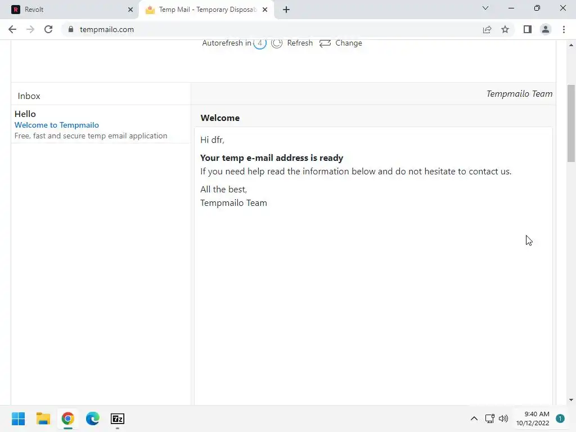Click the scrollbar down arrow
The image size is (576, 432).
click(x=571, y=400)
